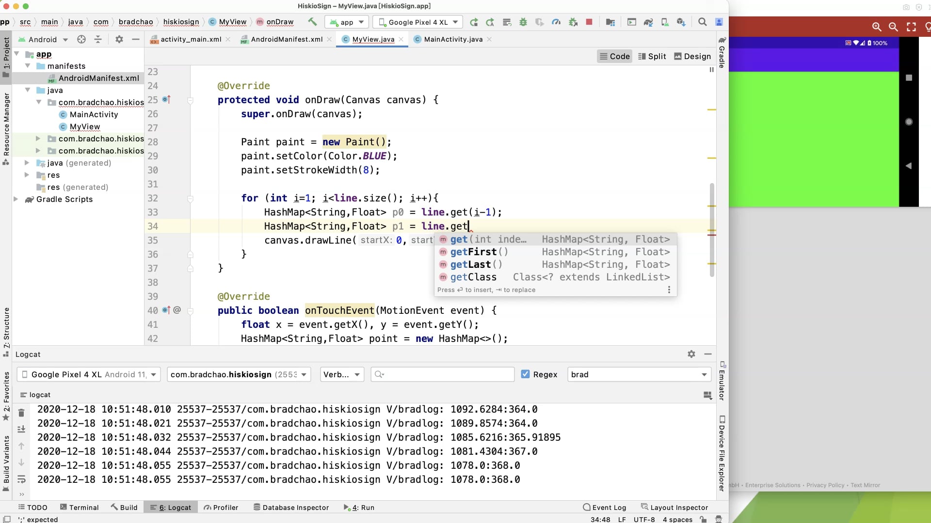
Task: Clear logcat with the trash icon
Action: (21, 413)
